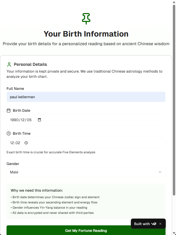Select the minutes 02 in Birth Time

coord(18,143)
